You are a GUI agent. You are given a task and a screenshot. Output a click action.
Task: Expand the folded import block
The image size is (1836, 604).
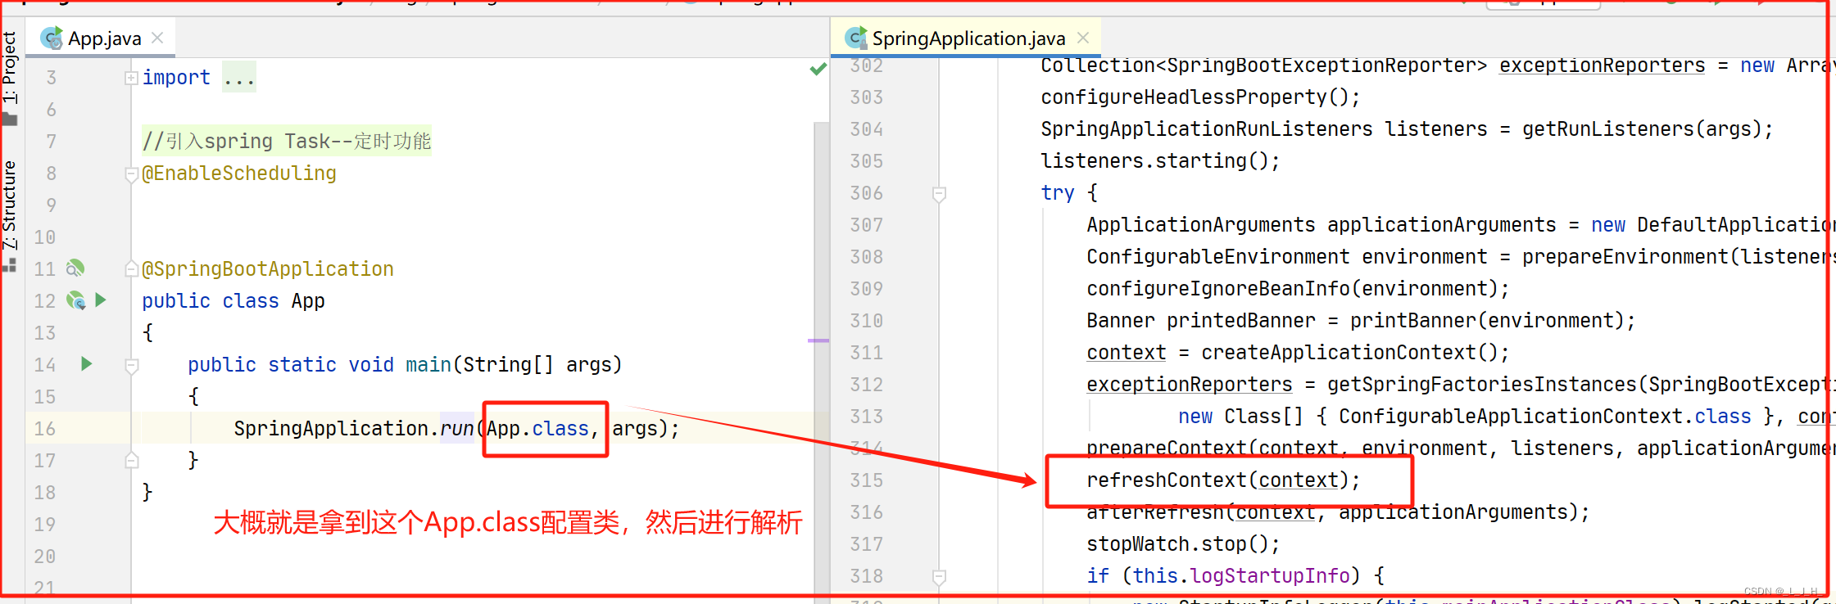coord(131,78)
